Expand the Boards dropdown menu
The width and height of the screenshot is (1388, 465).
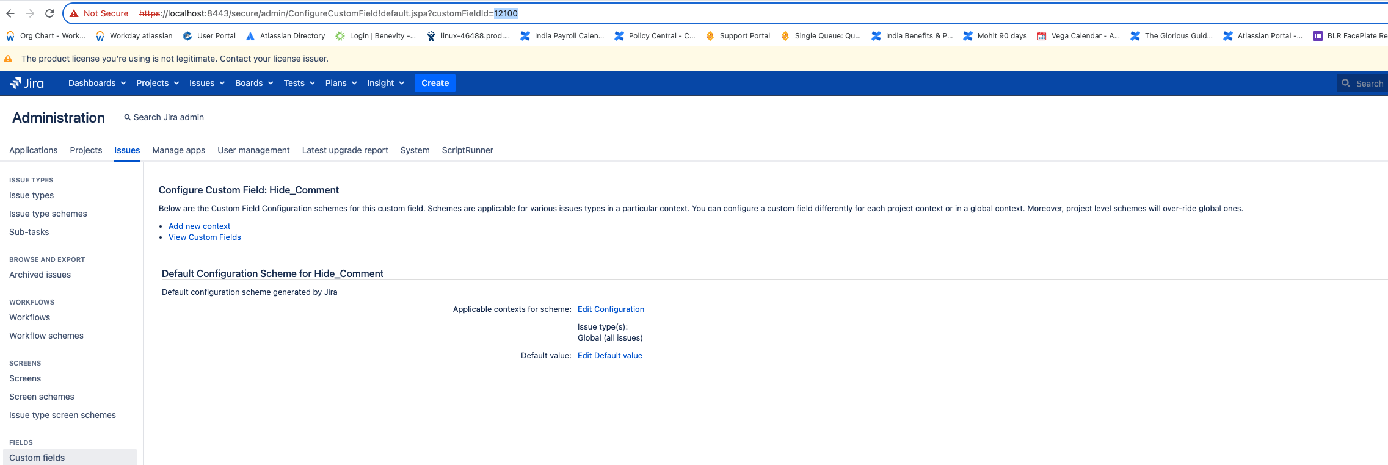(254, 83)
